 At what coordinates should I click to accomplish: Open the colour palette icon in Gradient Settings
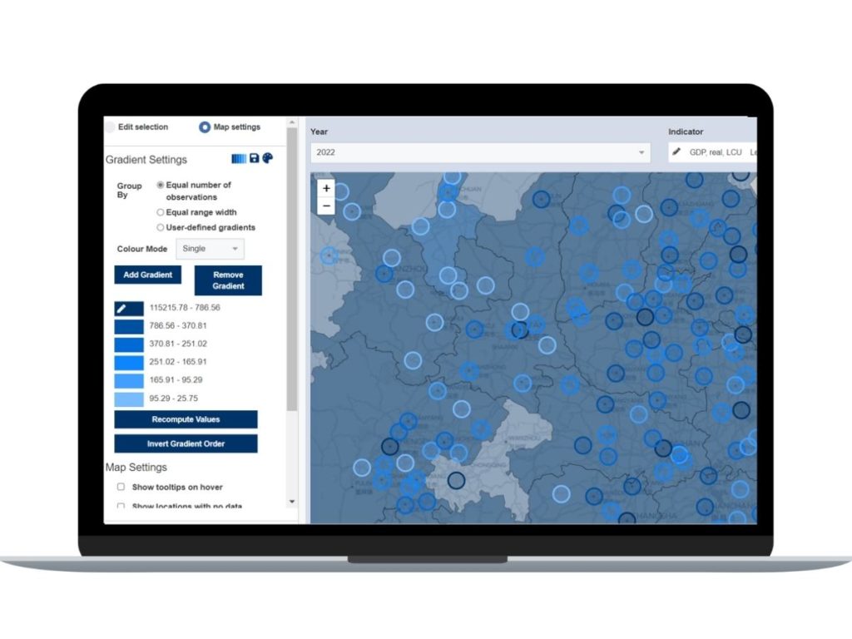[268, 158]
